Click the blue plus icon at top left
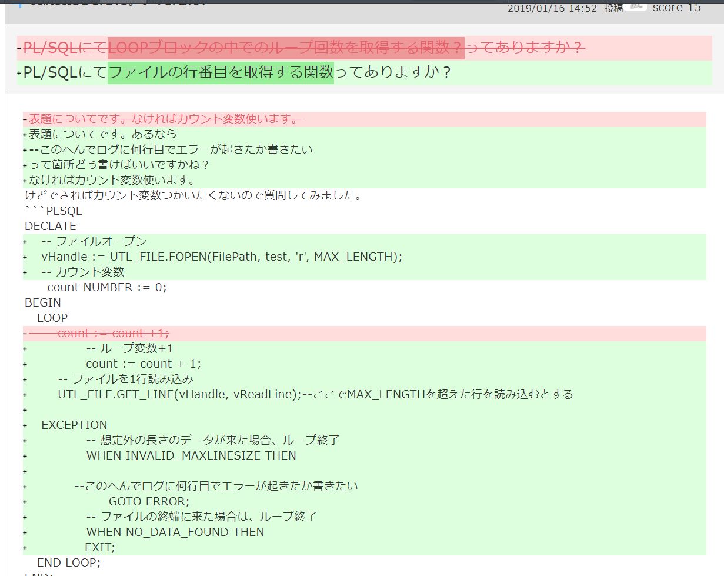Viewport: 724px width, 576px height. 19,3
